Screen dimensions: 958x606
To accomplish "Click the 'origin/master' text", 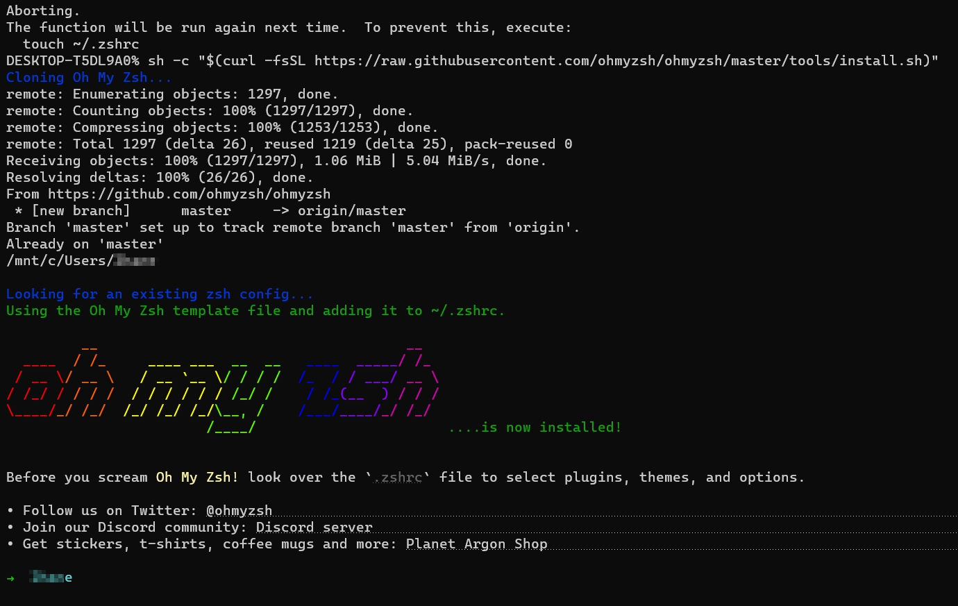I will click(352, 211).
